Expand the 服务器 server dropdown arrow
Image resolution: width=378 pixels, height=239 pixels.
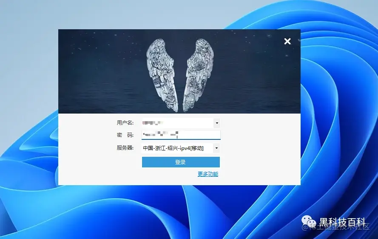216,148
